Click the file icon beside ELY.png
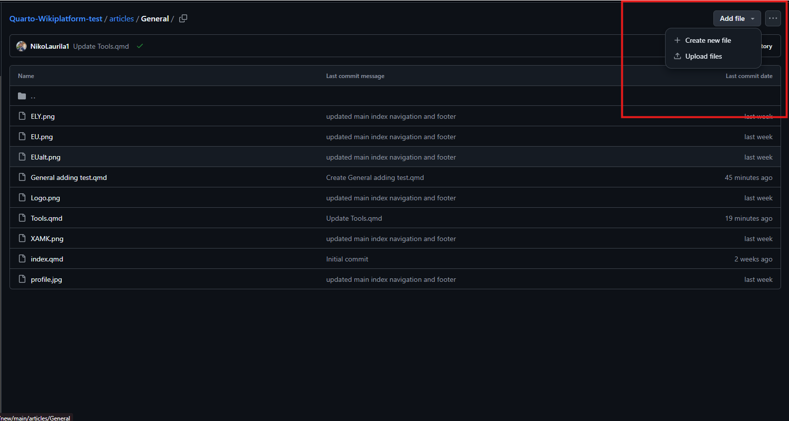The width and height of the screenshot is (789, 421). coord(22,116)
